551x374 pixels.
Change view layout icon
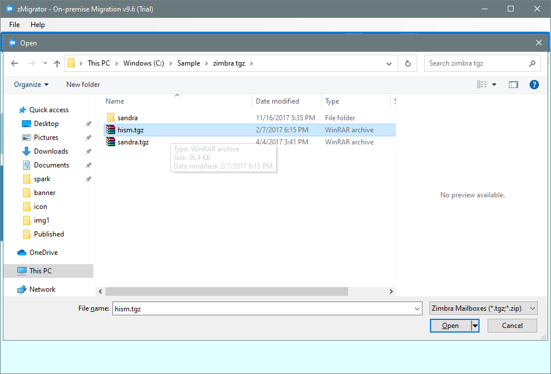tap(482, 85)
